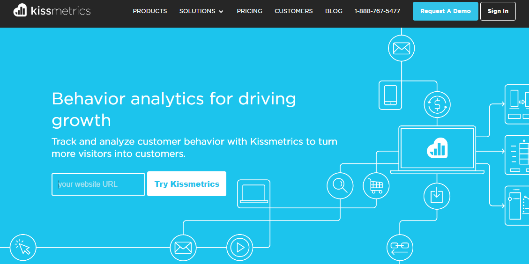
Task: Click the Sign In button
Action: [498, 11]
